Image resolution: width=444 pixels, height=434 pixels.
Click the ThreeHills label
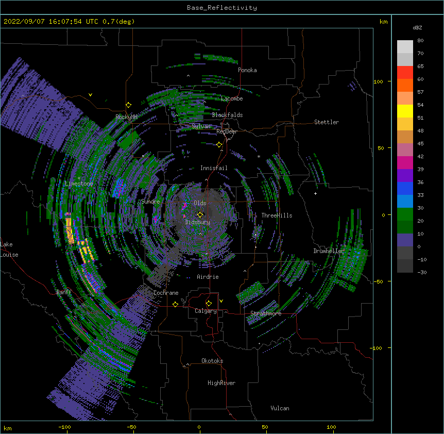click(277, 215)
